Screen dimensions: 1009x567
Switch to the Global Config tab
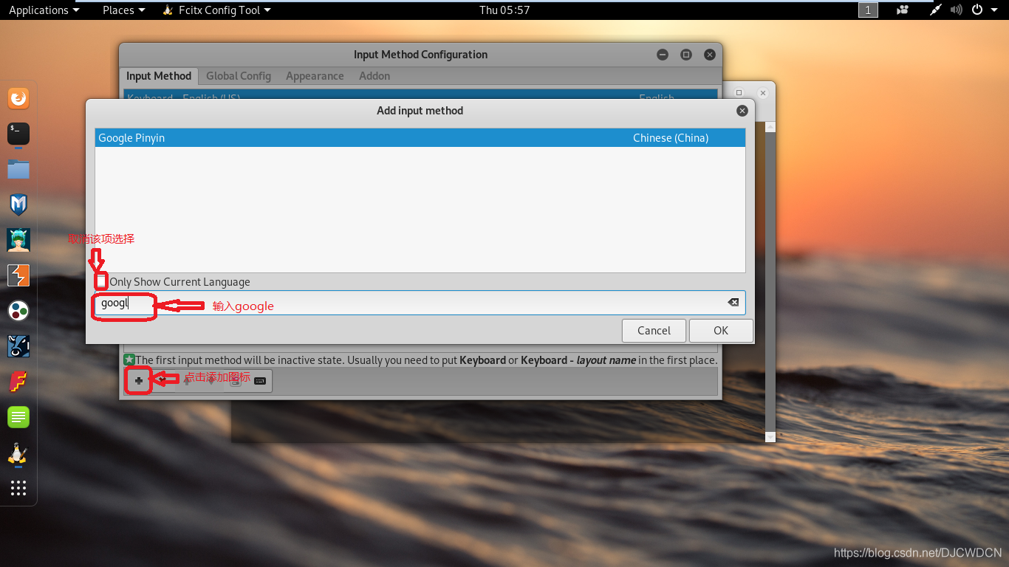tap(239, 76)
